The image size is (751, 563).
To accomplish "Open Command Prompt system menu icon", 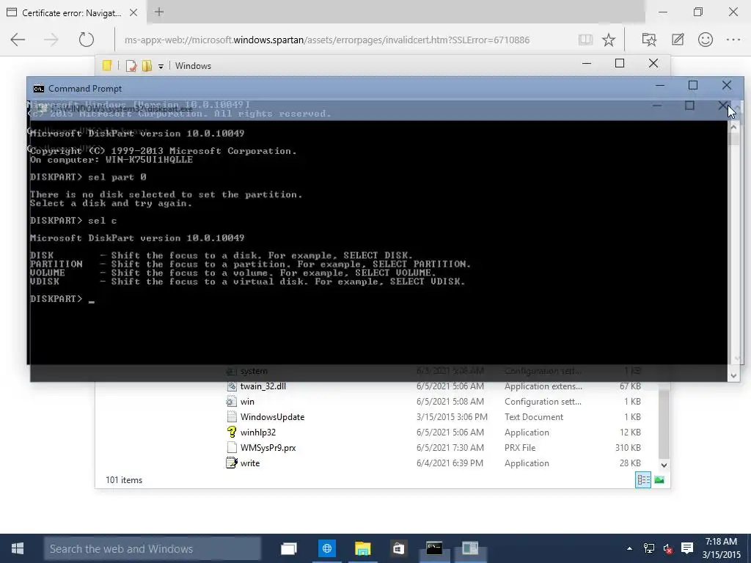I will pyautogui.click(x=38, y=89).
